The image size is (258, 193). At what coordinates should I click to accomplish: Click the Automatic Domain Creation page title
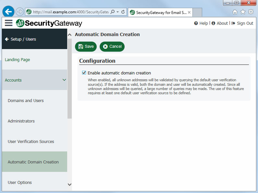[107, 34]
